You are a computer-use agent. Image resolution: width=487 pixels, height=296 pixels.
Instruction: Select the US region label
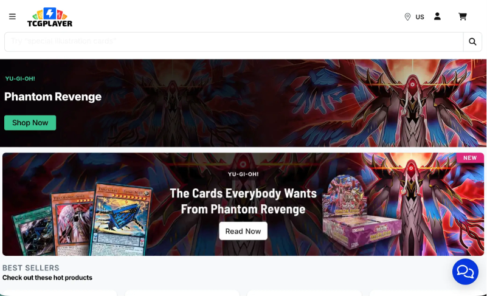tap(420, 17)
